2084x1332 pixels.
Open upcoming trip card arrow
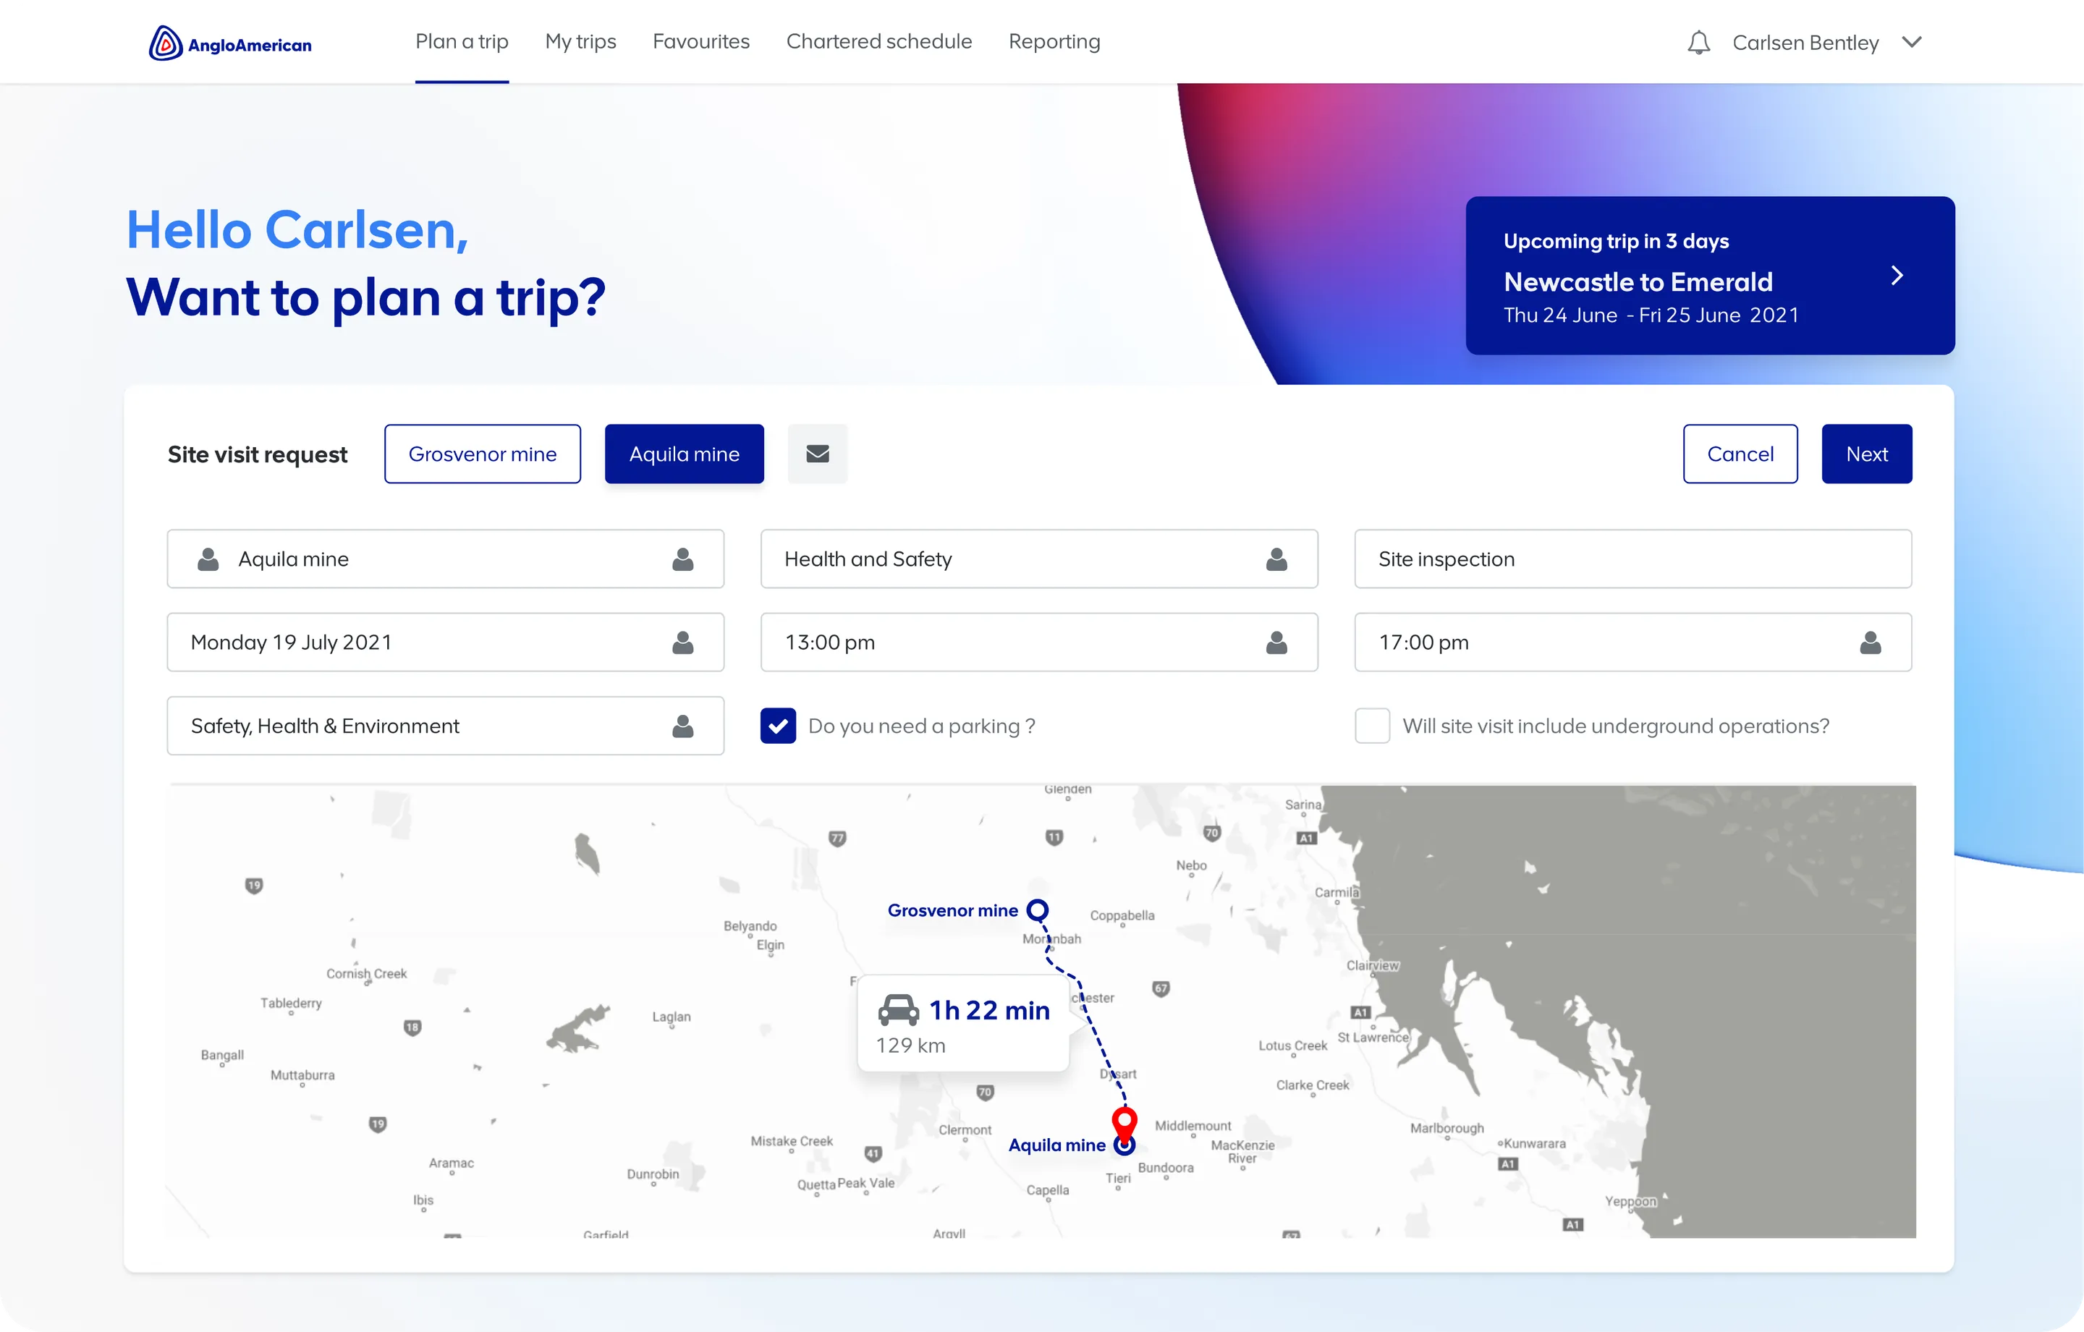pos(1896,275)
